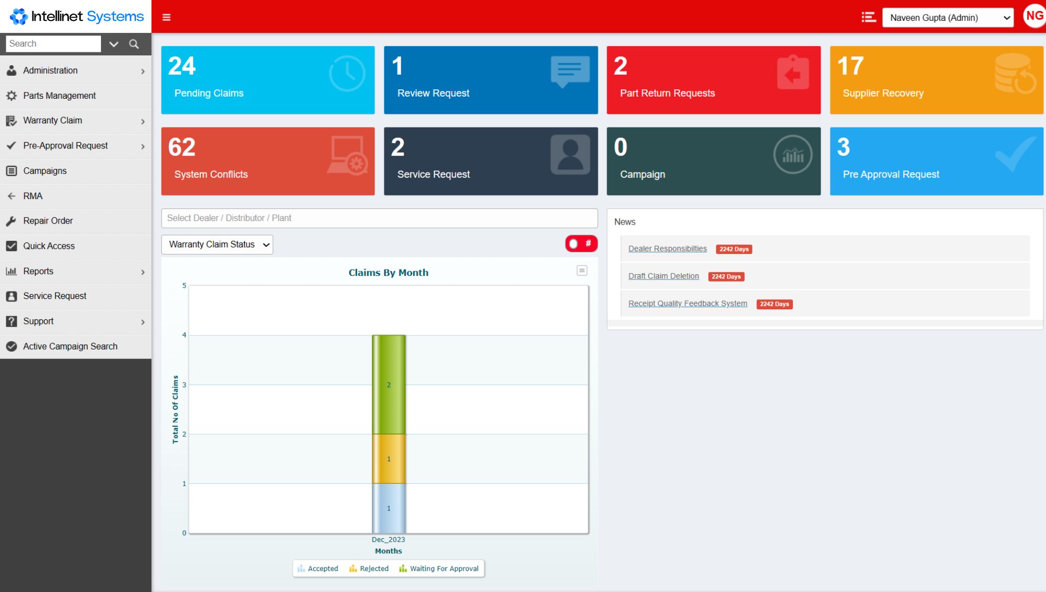Select the Warranty Claim menu item
The image size is (1046, 592).
52,120
